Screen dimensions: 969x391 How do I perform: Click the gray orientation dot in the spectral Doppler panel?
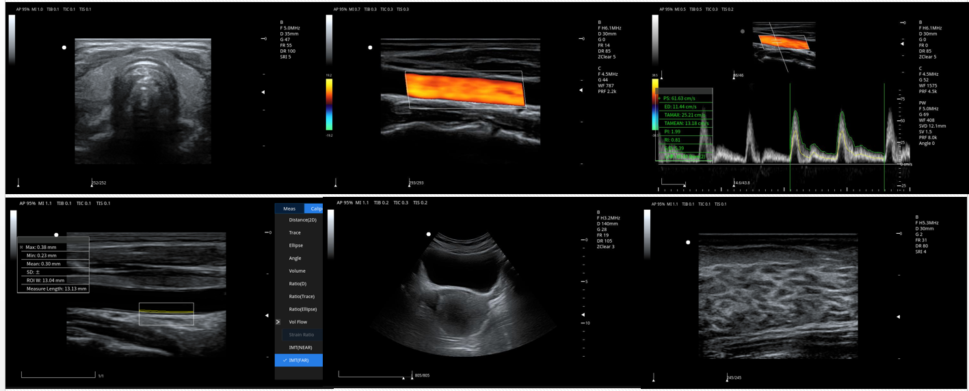tap(742, 31)
